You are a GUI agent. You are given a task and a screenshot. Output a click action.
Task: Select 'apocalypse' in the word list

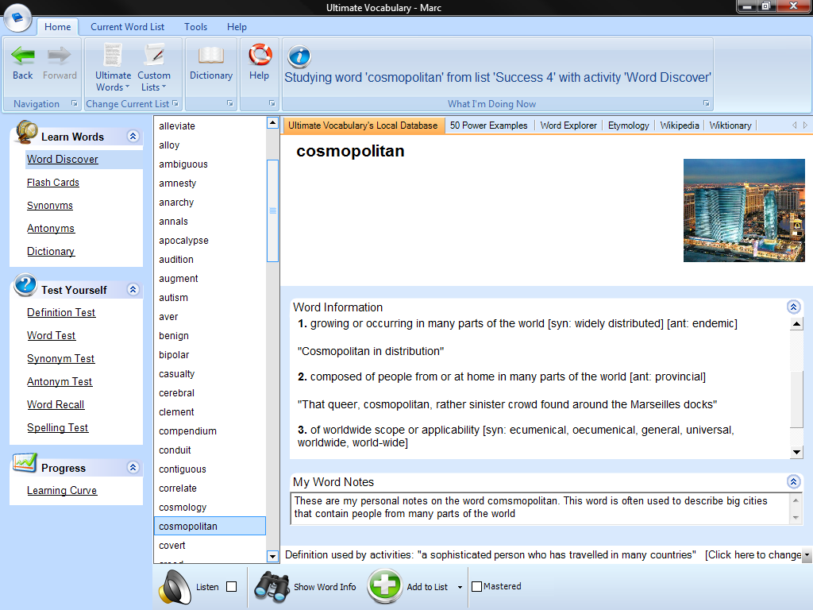[210, 240]
